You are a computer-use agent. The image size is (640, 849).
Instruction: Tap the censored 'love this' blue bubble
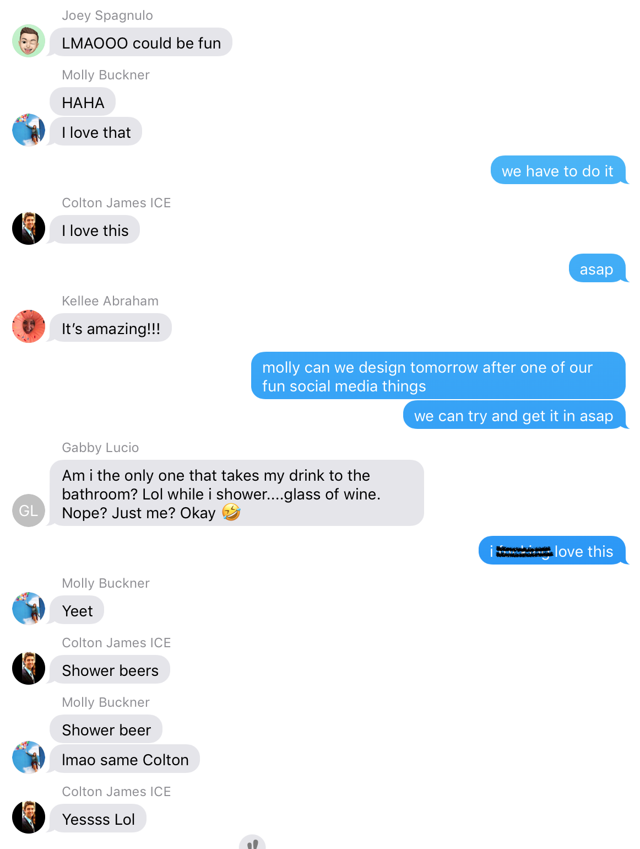553,551
